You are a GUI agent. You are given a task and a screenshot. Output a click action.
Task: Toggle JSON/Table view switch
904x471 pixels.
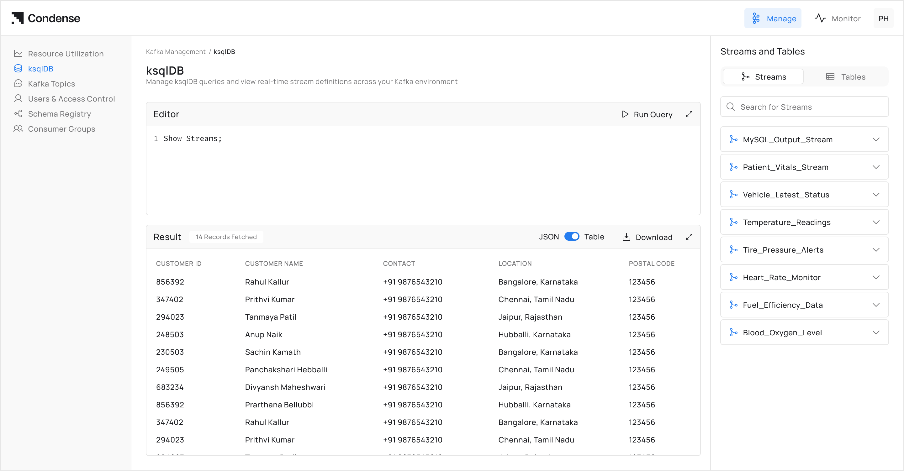572,237
